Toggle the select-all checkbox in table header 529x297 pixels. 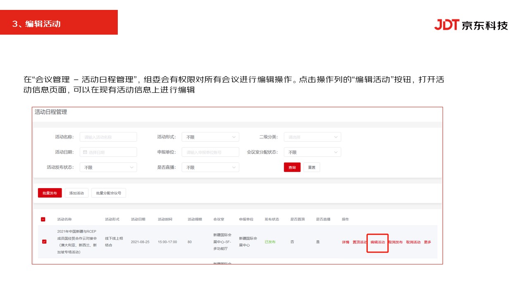43,219
